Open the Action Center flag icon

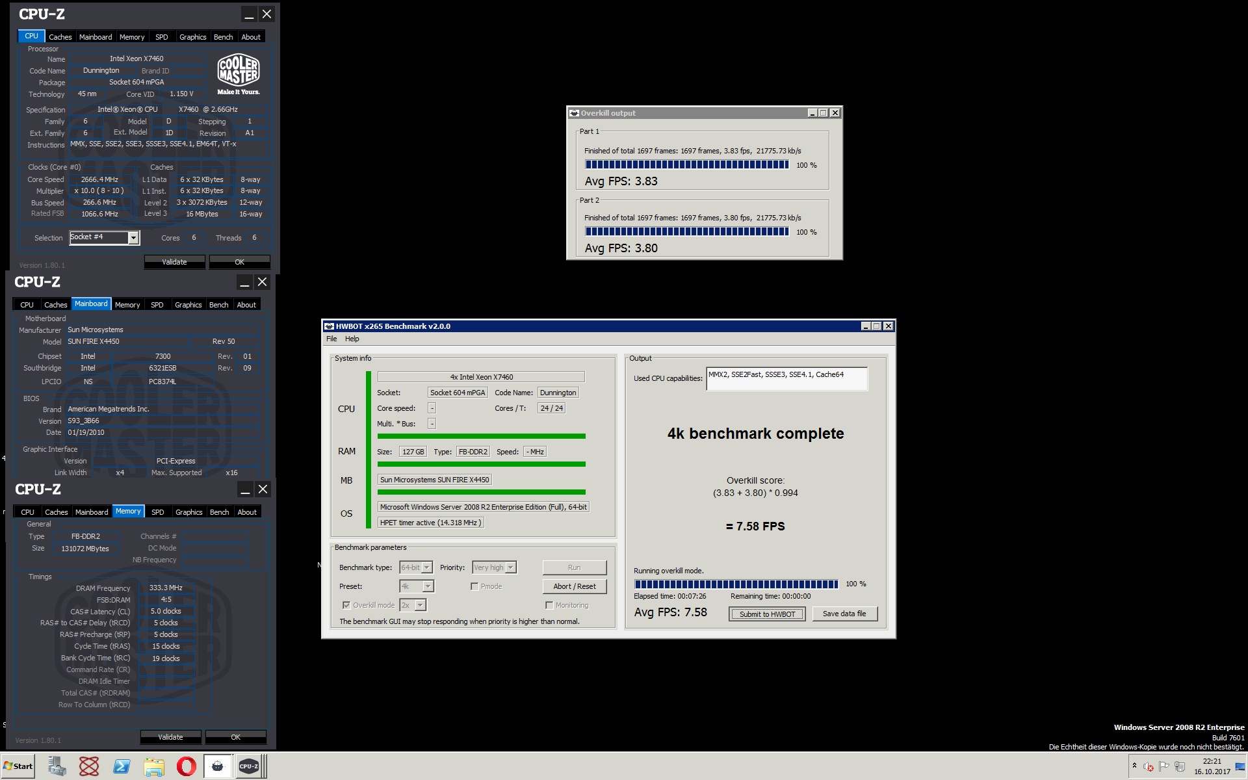click(1164, 767)
